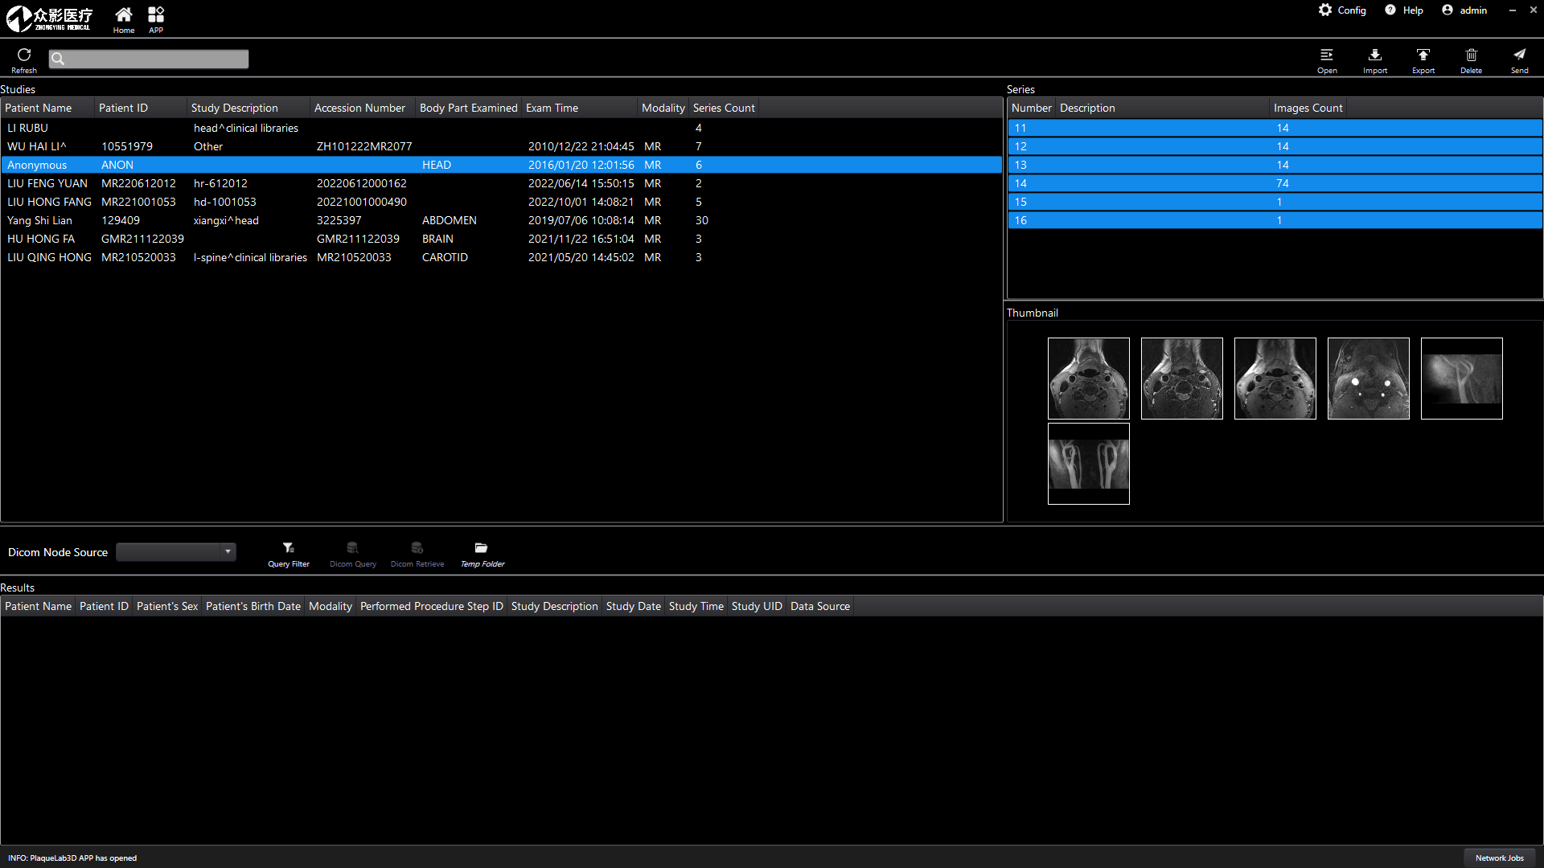Import studies with the Import icon
The width and height of the screenshot is (1544, 868).
click(1375, 60)
